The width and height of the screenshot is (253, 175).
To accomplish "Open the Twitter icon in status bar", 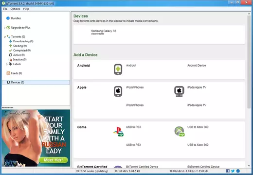I will pyautogui.click(x=233, y=171).
